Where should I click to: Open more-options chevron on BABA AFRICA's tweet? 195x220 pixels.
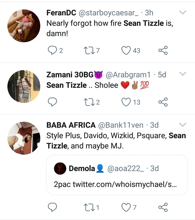[183, 125]
